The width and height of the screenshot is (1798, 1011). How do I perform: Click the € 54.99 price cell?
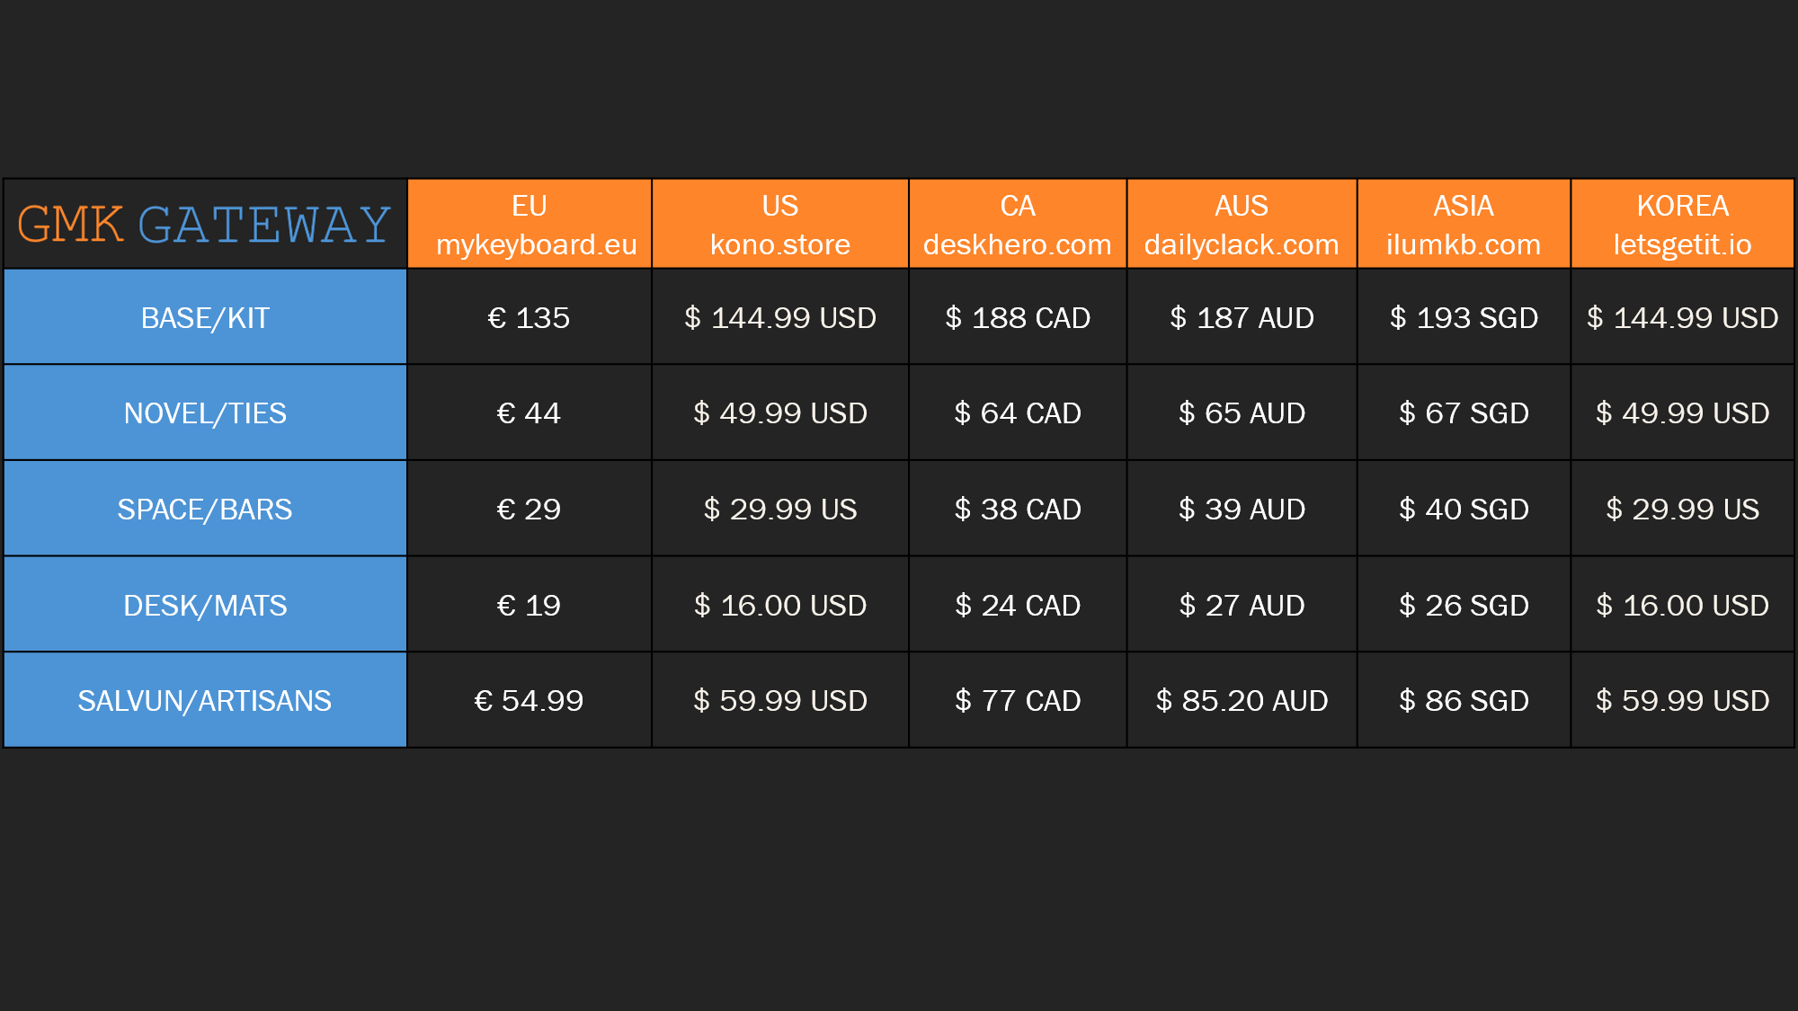coord(529,701)
